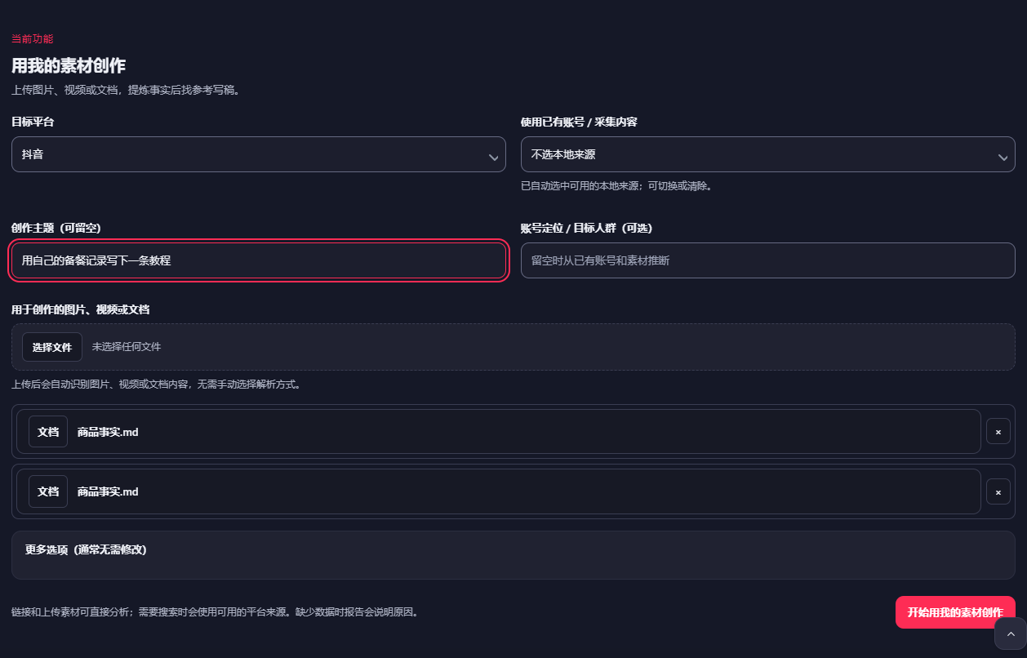The width and height of the screenshot is (1027, 658).
Task: Click the 目标平台 field label
Action: pyautogui.click(x=33, y=122)
